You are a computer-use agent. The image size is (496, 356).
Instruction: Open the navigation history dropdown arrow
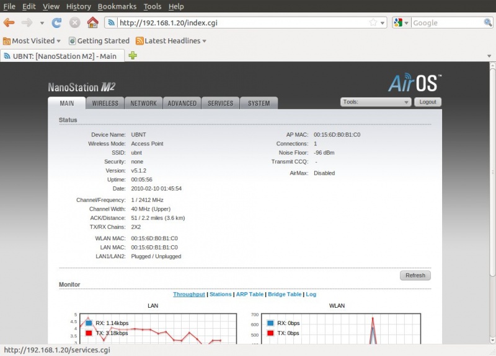[x=42, y=23]
